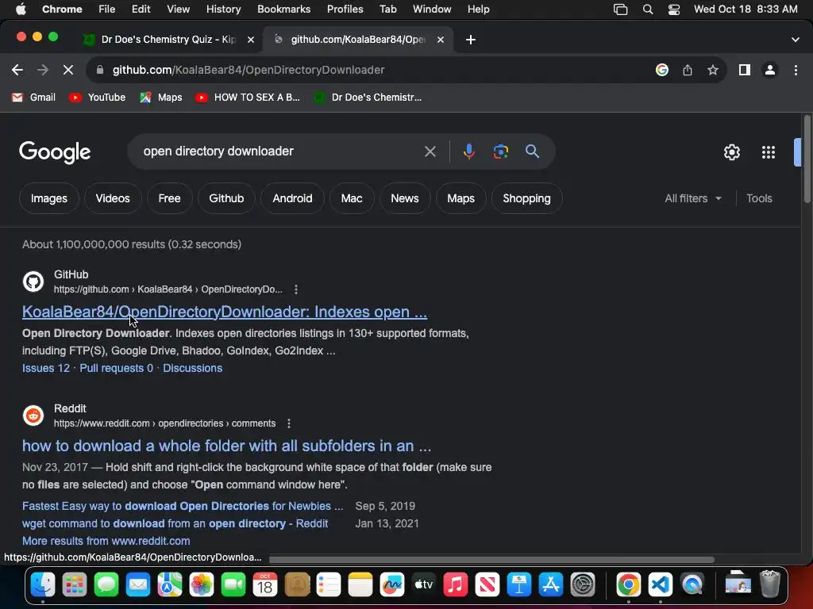Filter results by Images
The width and height of the screenshot is (813, 609).
click(48, 198)
